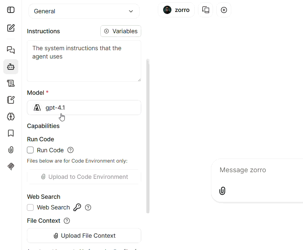Open the notebook with pencil icon
The width and height of the screenshot is (303, 250).
tap(11, 100)
